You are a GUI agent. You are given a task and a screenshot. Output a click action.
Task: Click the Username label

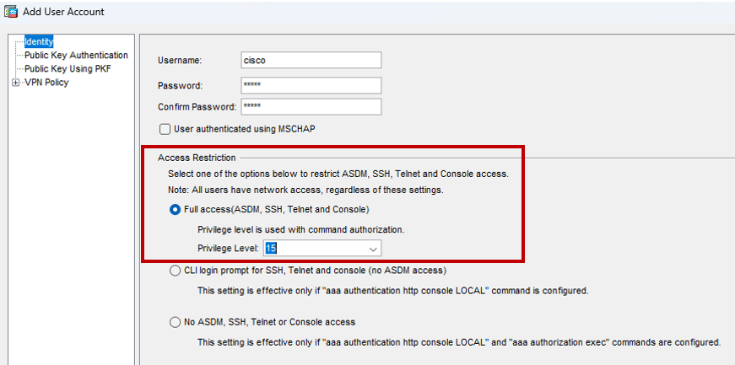click(181, 61)
